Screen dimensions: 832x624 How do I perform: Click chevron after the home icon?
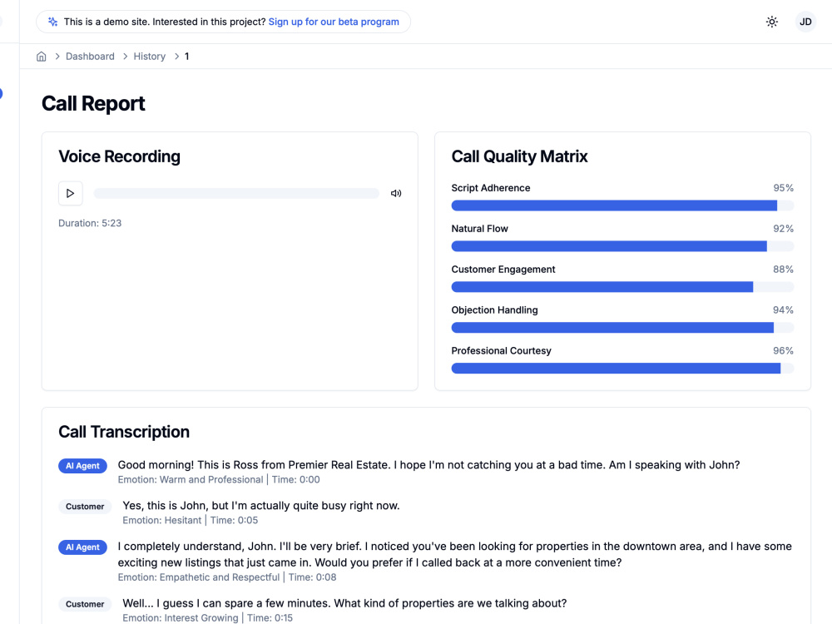(x=57, y=57)
